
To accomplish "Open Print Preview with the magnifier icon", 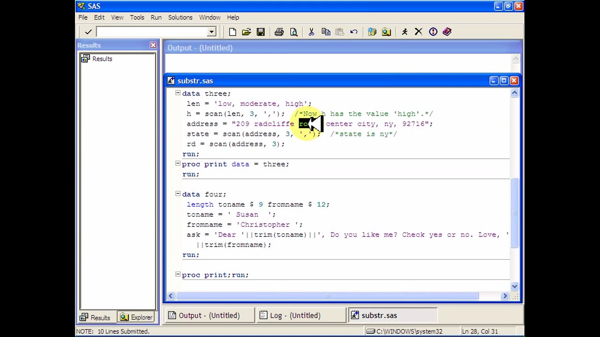I will tap(293, 32).
